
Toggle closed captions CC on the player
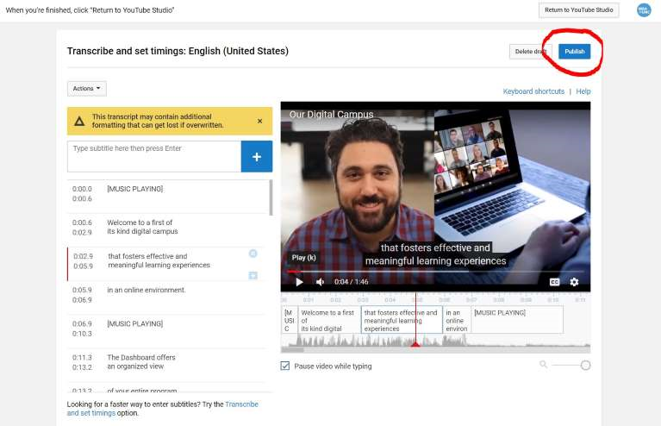click(555, 282)
